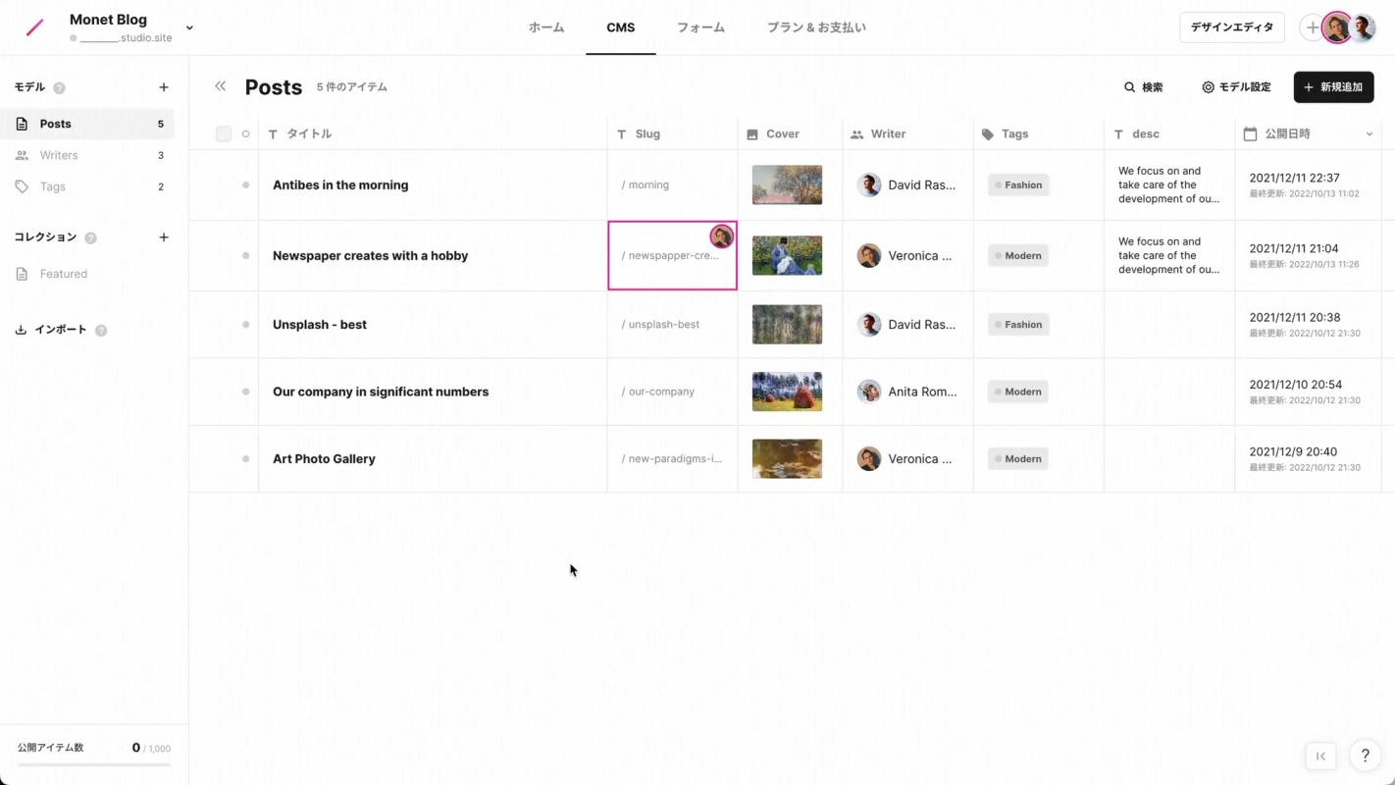Open cover thumbnail for Our company row
1395x785 pixels.
[x=787, y=392]
